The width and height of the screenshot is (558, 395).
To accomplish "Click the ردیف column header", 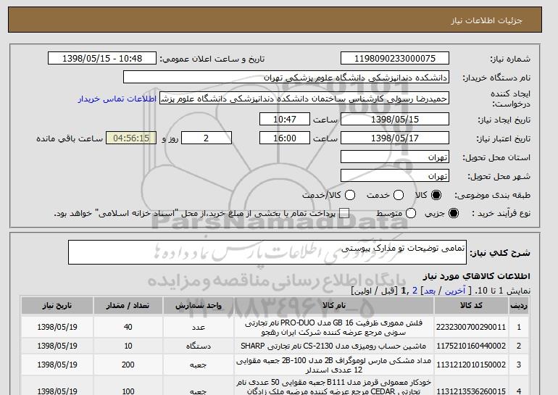I will coord(519,306).
